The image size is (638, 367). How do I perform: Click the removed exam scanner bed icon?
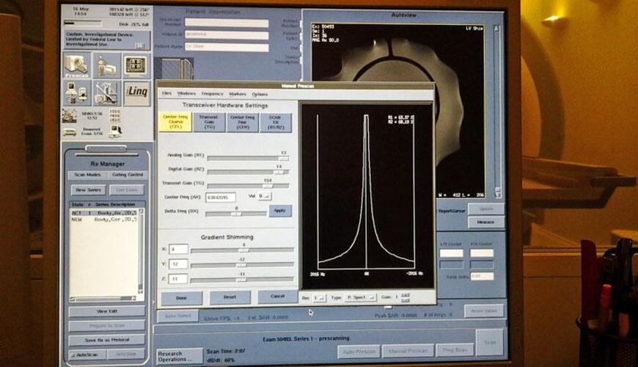[70, 132]
